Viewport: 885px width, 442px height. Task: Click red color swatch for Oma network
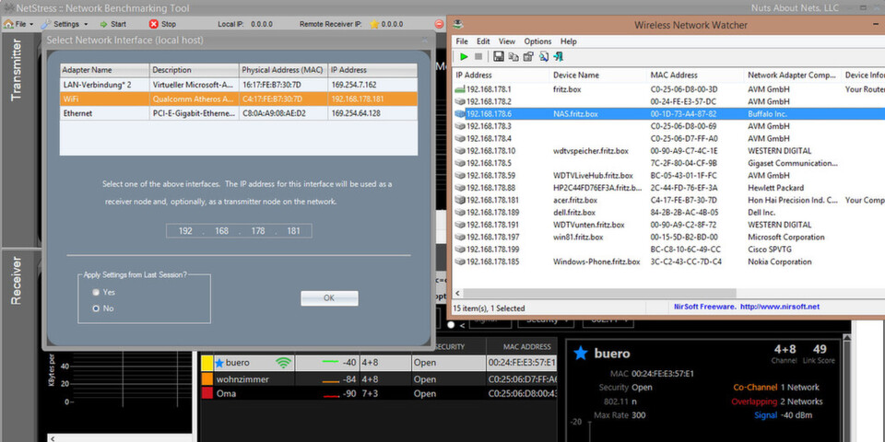(207, 393)
